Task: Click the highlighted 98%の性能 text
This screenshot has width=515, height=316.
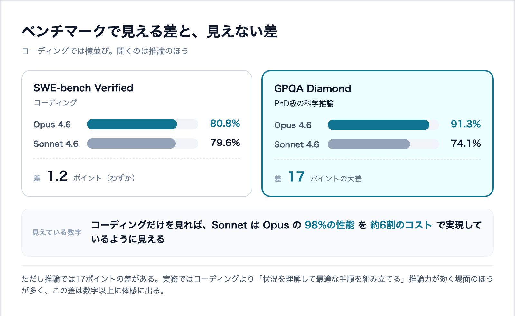Action: [x=329, y=225]
